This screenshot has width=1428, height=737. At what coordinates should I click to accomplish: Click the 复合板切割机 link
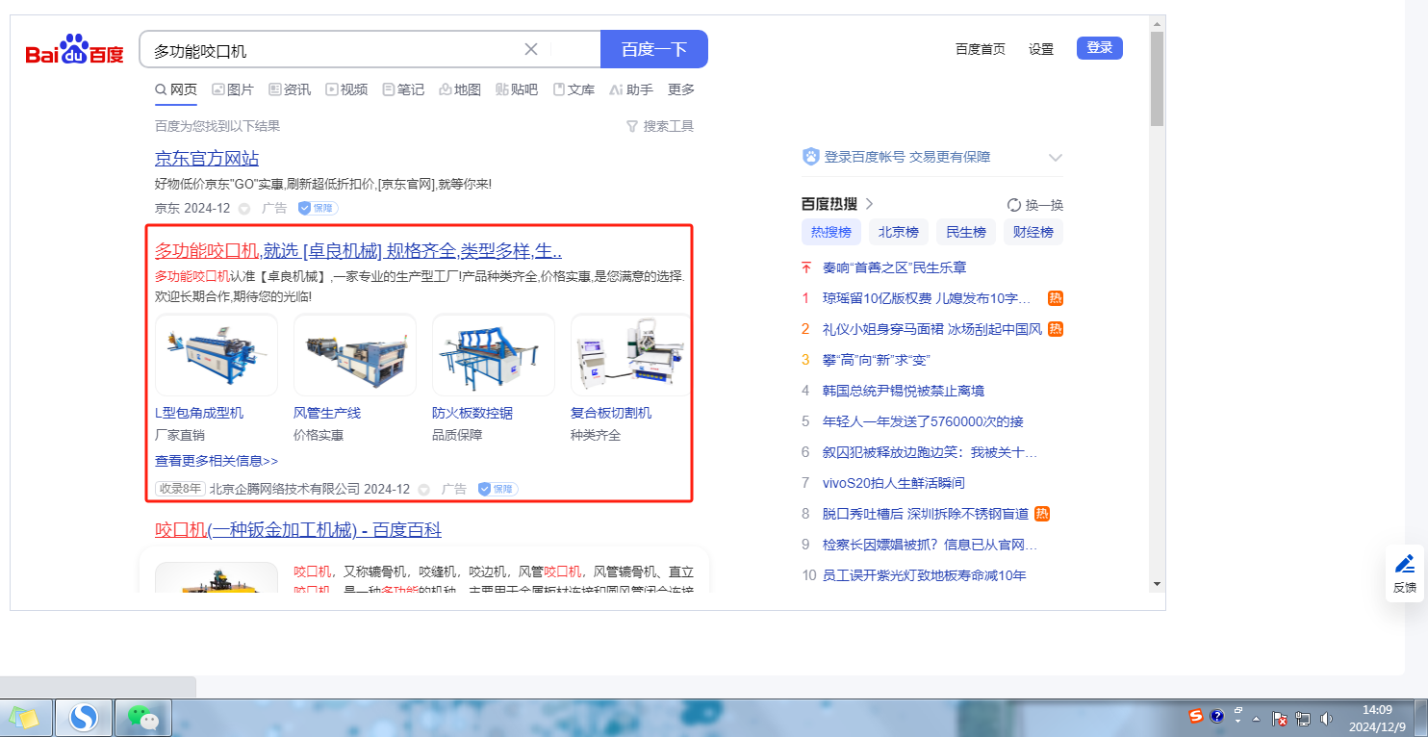[x=611, y=413]
